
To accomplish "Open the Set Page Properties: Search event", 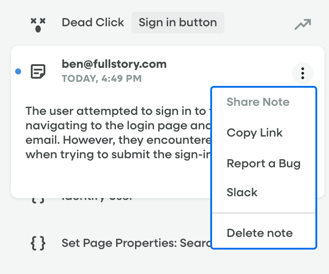I will pos(136,244).
